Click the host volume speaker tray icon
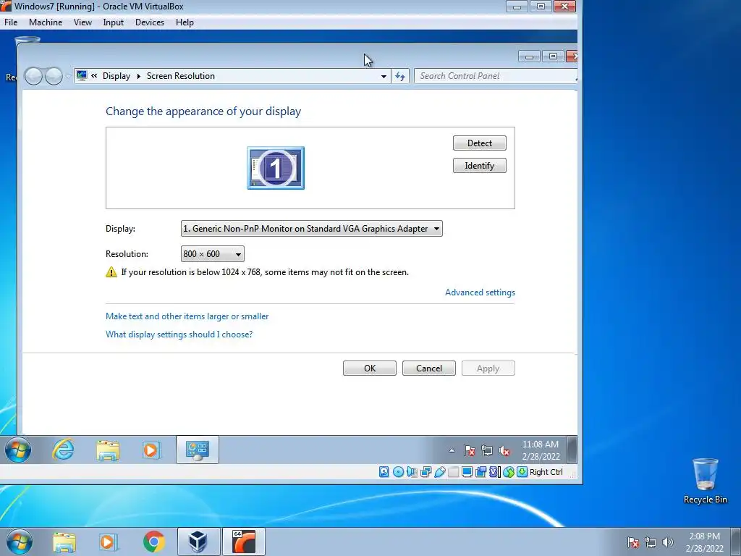Screen dimensions: 741x556 (667, 542)
